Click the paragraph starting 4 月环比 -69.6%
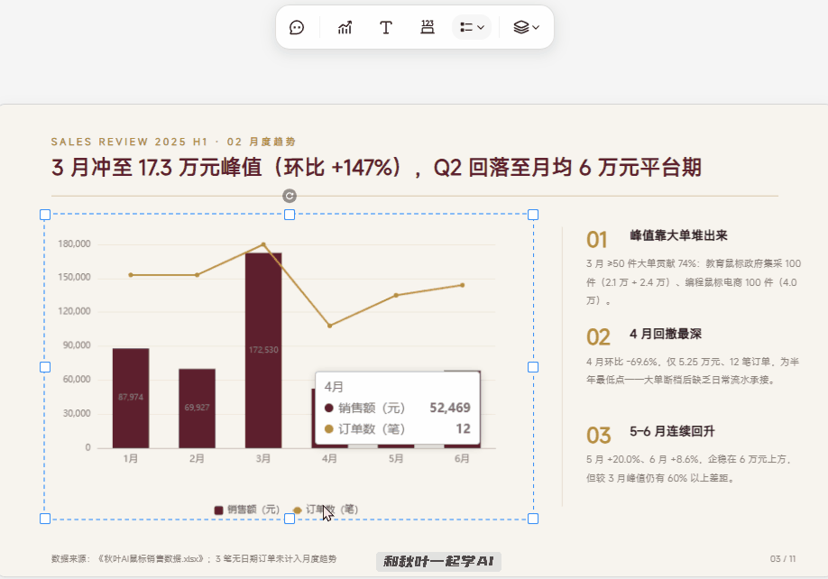The height and width of the screenshot is (579, 828). [x=693, y=371]
